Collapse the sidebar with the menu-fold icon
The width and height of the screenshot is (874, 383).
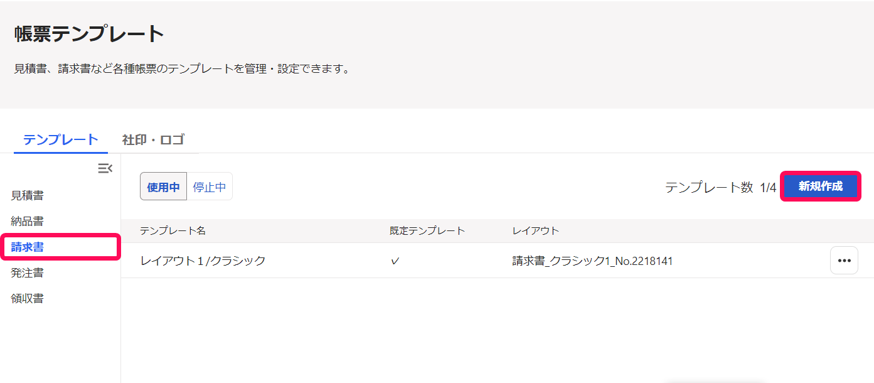pyautogui.click(x=105, y=168)
